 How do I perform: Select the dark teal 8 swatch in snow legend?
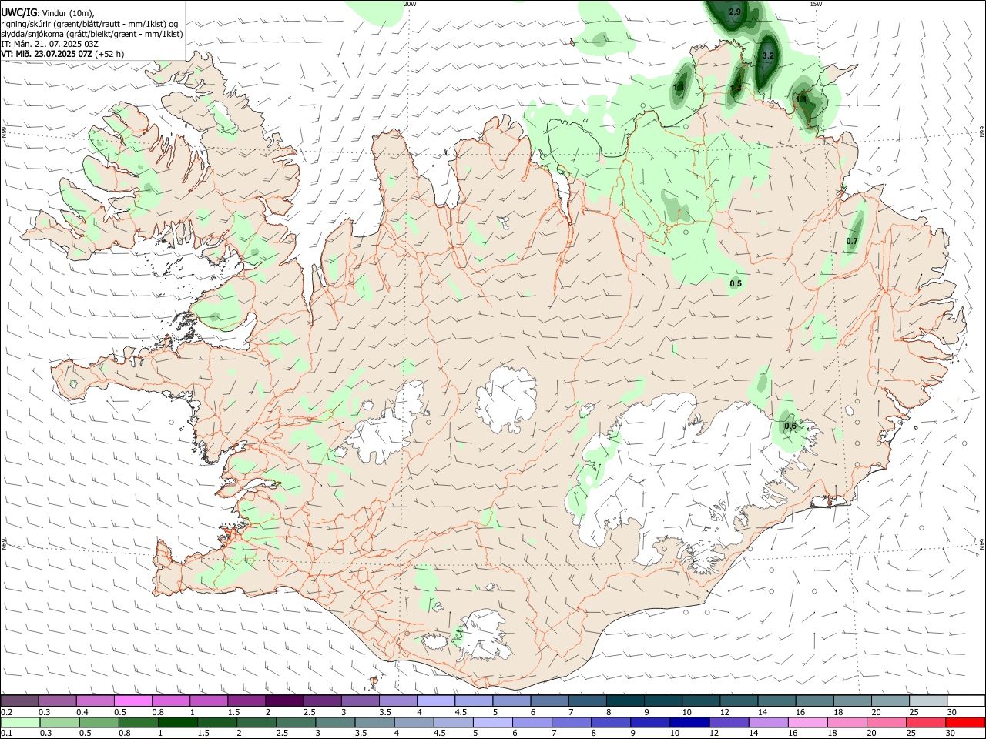[x=625, y=701]
